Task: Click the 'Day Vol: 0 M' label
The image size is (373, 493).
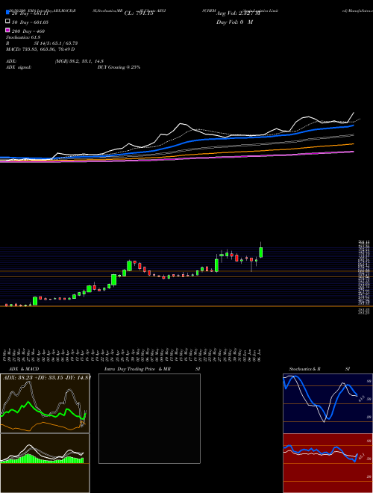Action: pos(234,22)
